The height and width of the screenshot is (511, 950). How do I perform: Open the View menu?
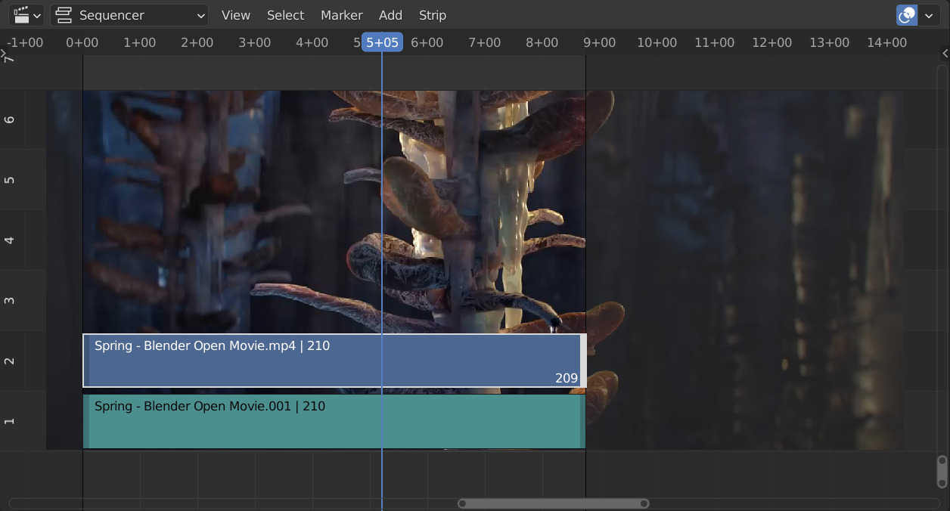[236, 15]
